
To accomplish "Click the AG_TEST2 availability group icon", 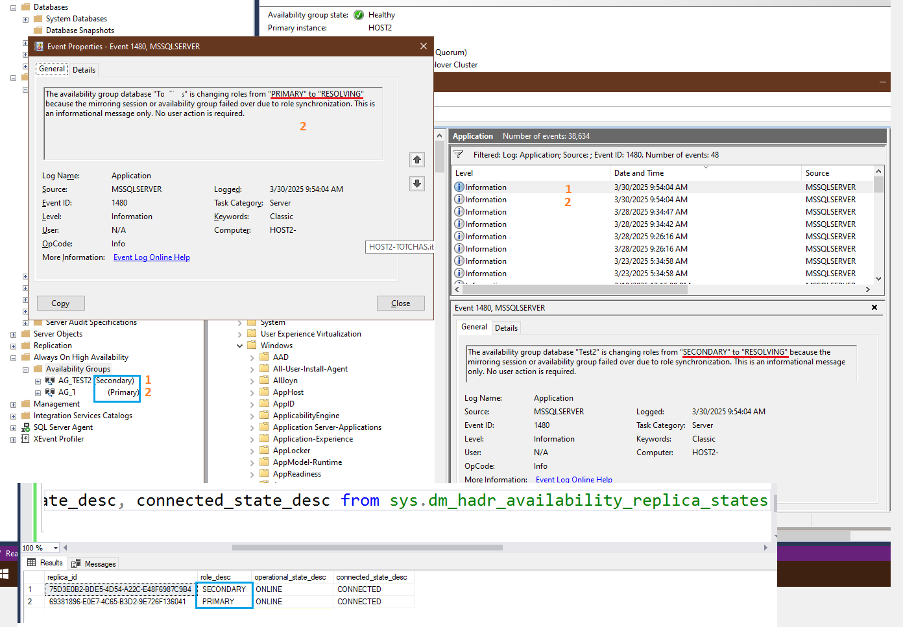I will pyautogui.click(x=50, y=381).
